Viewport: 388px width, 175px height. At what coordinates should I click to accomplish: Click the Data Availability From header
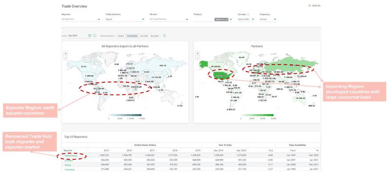(x=293, y=150)
